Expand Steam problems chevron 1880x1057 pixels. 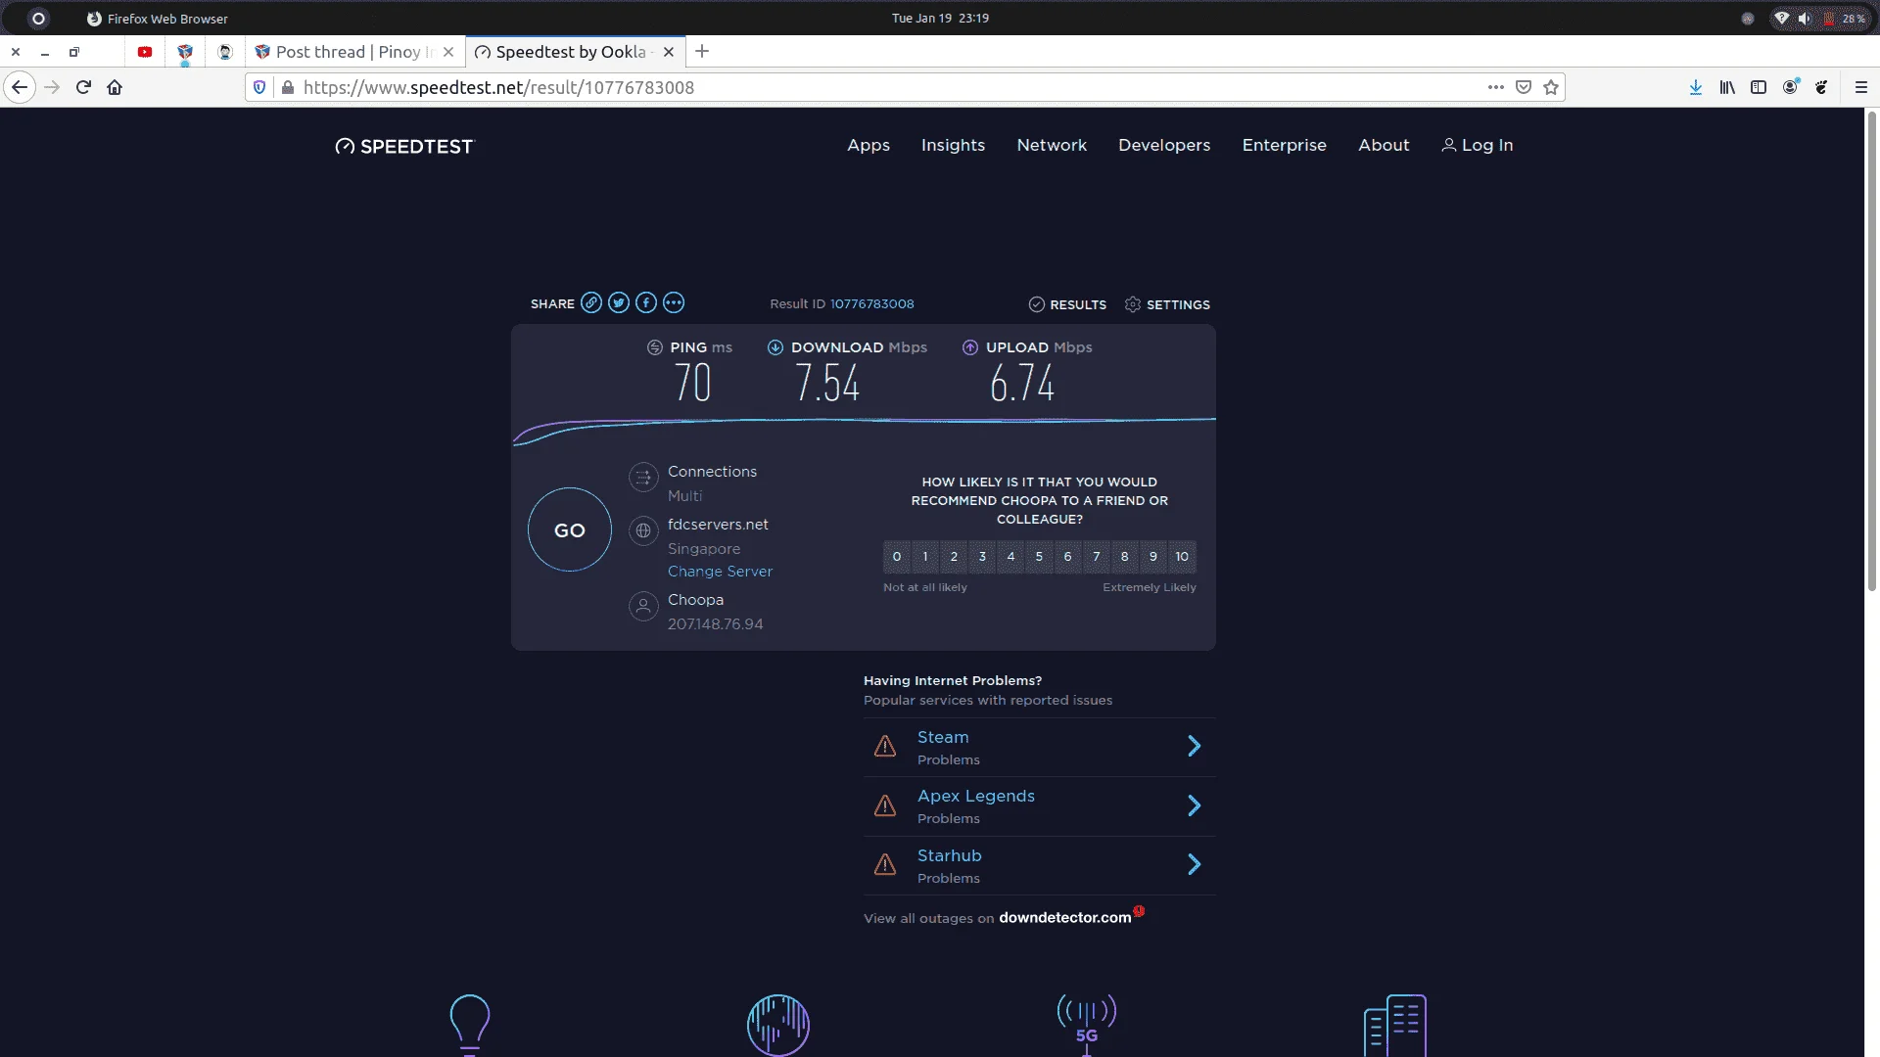tap(1194, 747)
